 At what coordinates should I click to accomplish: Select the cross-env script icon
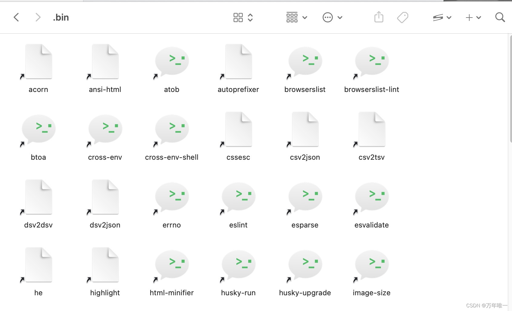[105, 129]
